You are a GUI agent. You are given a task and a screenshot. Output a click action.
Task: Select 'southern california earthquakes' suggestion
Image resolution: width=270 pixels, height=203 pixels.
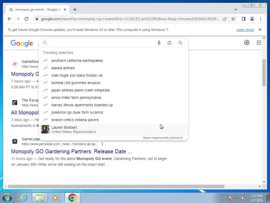114,61
